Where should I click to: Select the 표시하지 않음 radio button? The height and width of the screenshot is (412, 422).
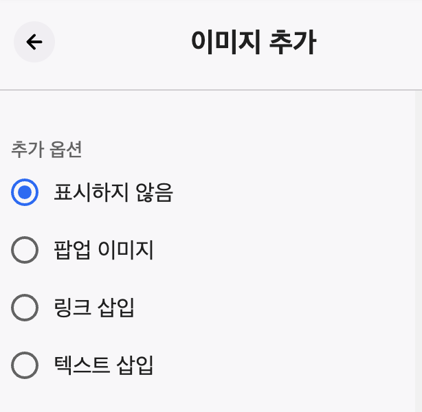click(x=25, y=192)
